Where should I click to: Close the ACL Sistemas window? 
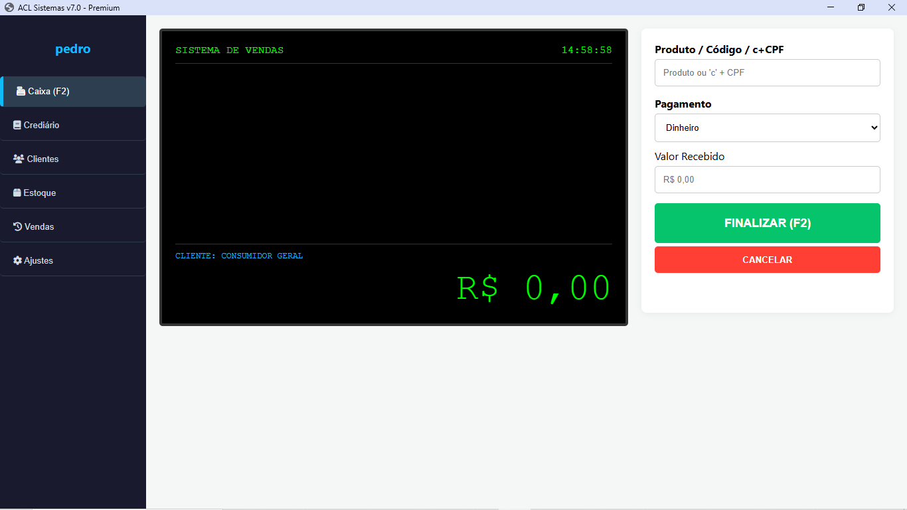point(892,7)
